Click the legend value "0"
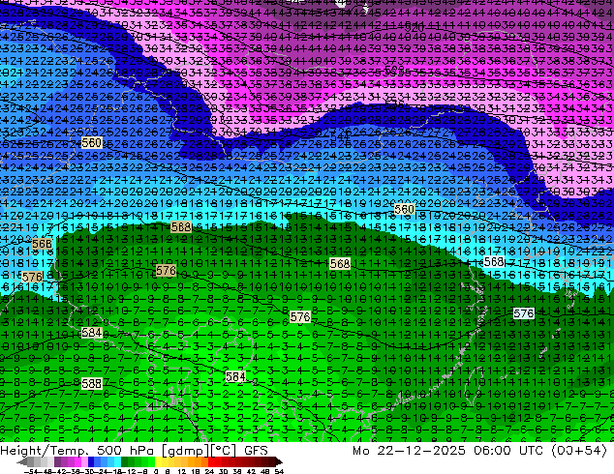The width and height of the screenshot is (614, 474). coord(156,472)
